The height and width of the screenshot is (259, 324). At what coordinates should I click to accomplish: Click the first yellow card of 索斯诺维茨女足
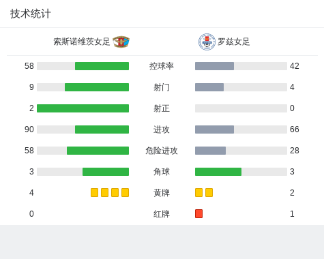[x=94, y=192]
